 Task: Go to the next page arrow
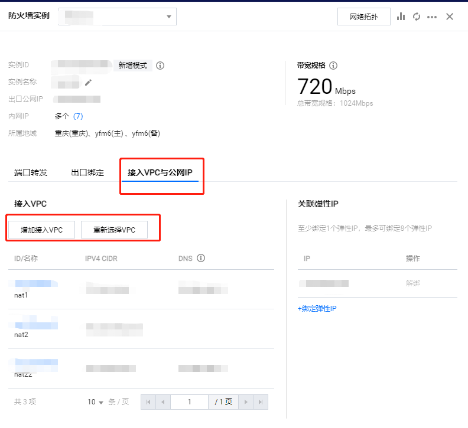[x=245, y=402]
